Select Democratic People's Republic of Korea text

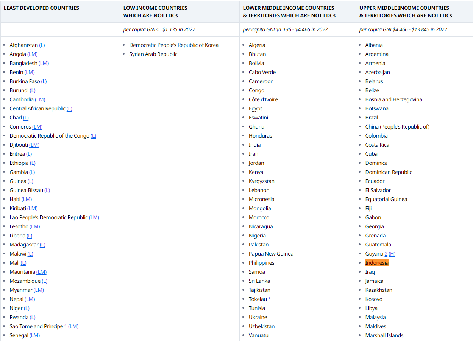(x=174, y=45)
